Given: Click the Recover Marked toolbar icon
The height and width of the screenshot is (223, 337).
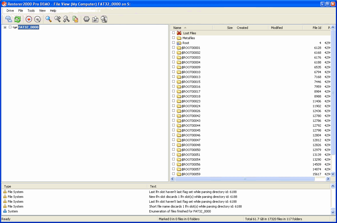Looking at the screenshot, I should [x=38, y=19].
